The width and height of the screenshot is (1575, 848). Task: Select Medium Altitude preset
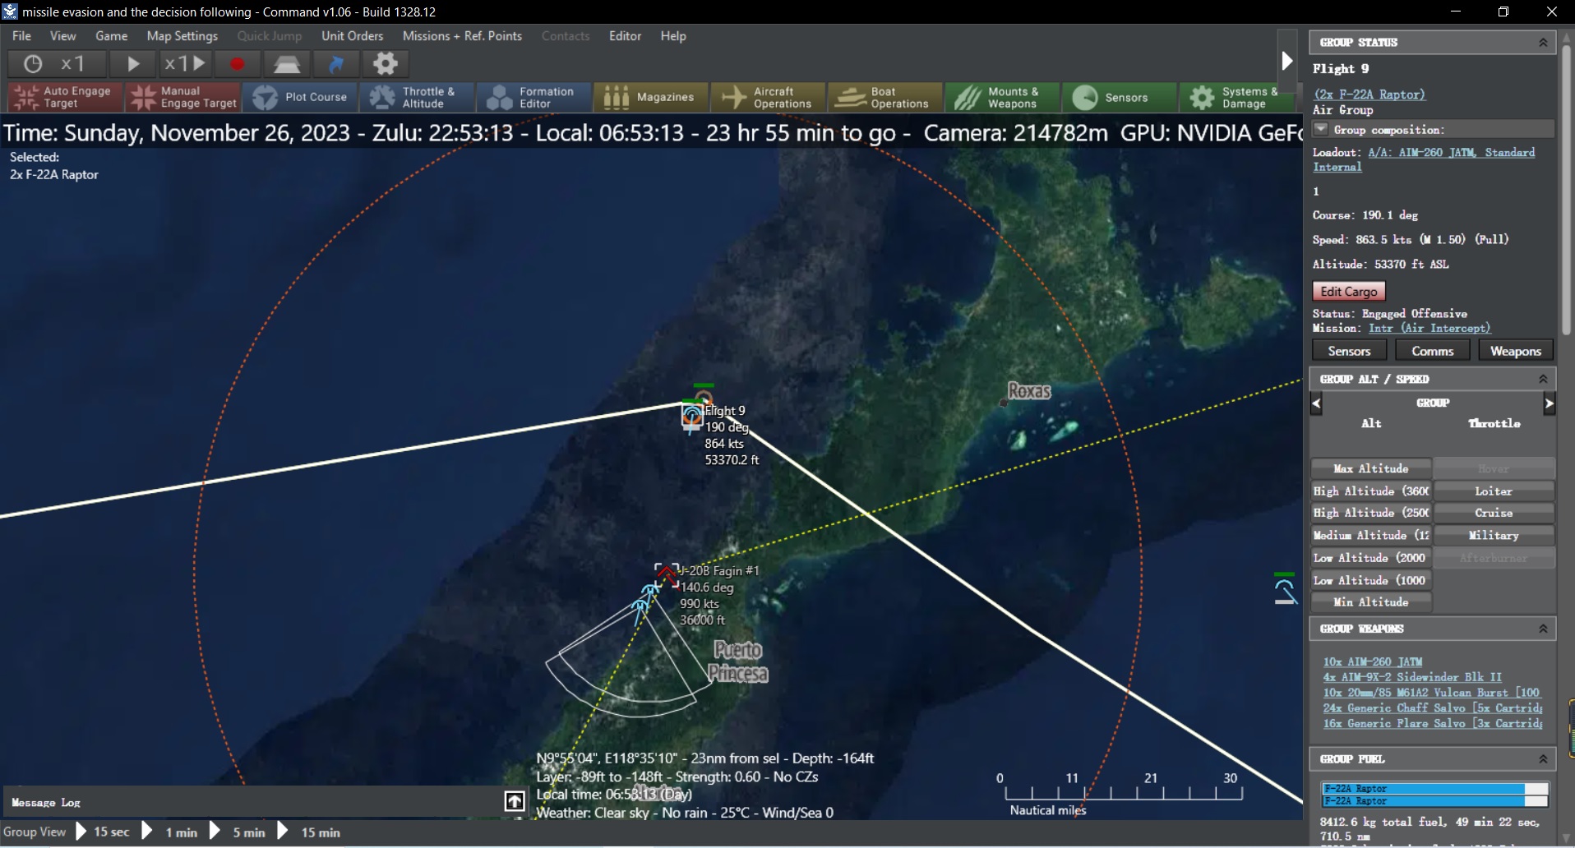click(x=1370, y=535)
